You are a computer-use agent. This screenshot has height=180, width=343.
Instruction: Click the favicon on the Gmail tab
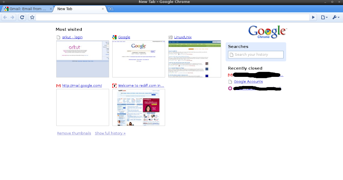[x=6, y=9]
